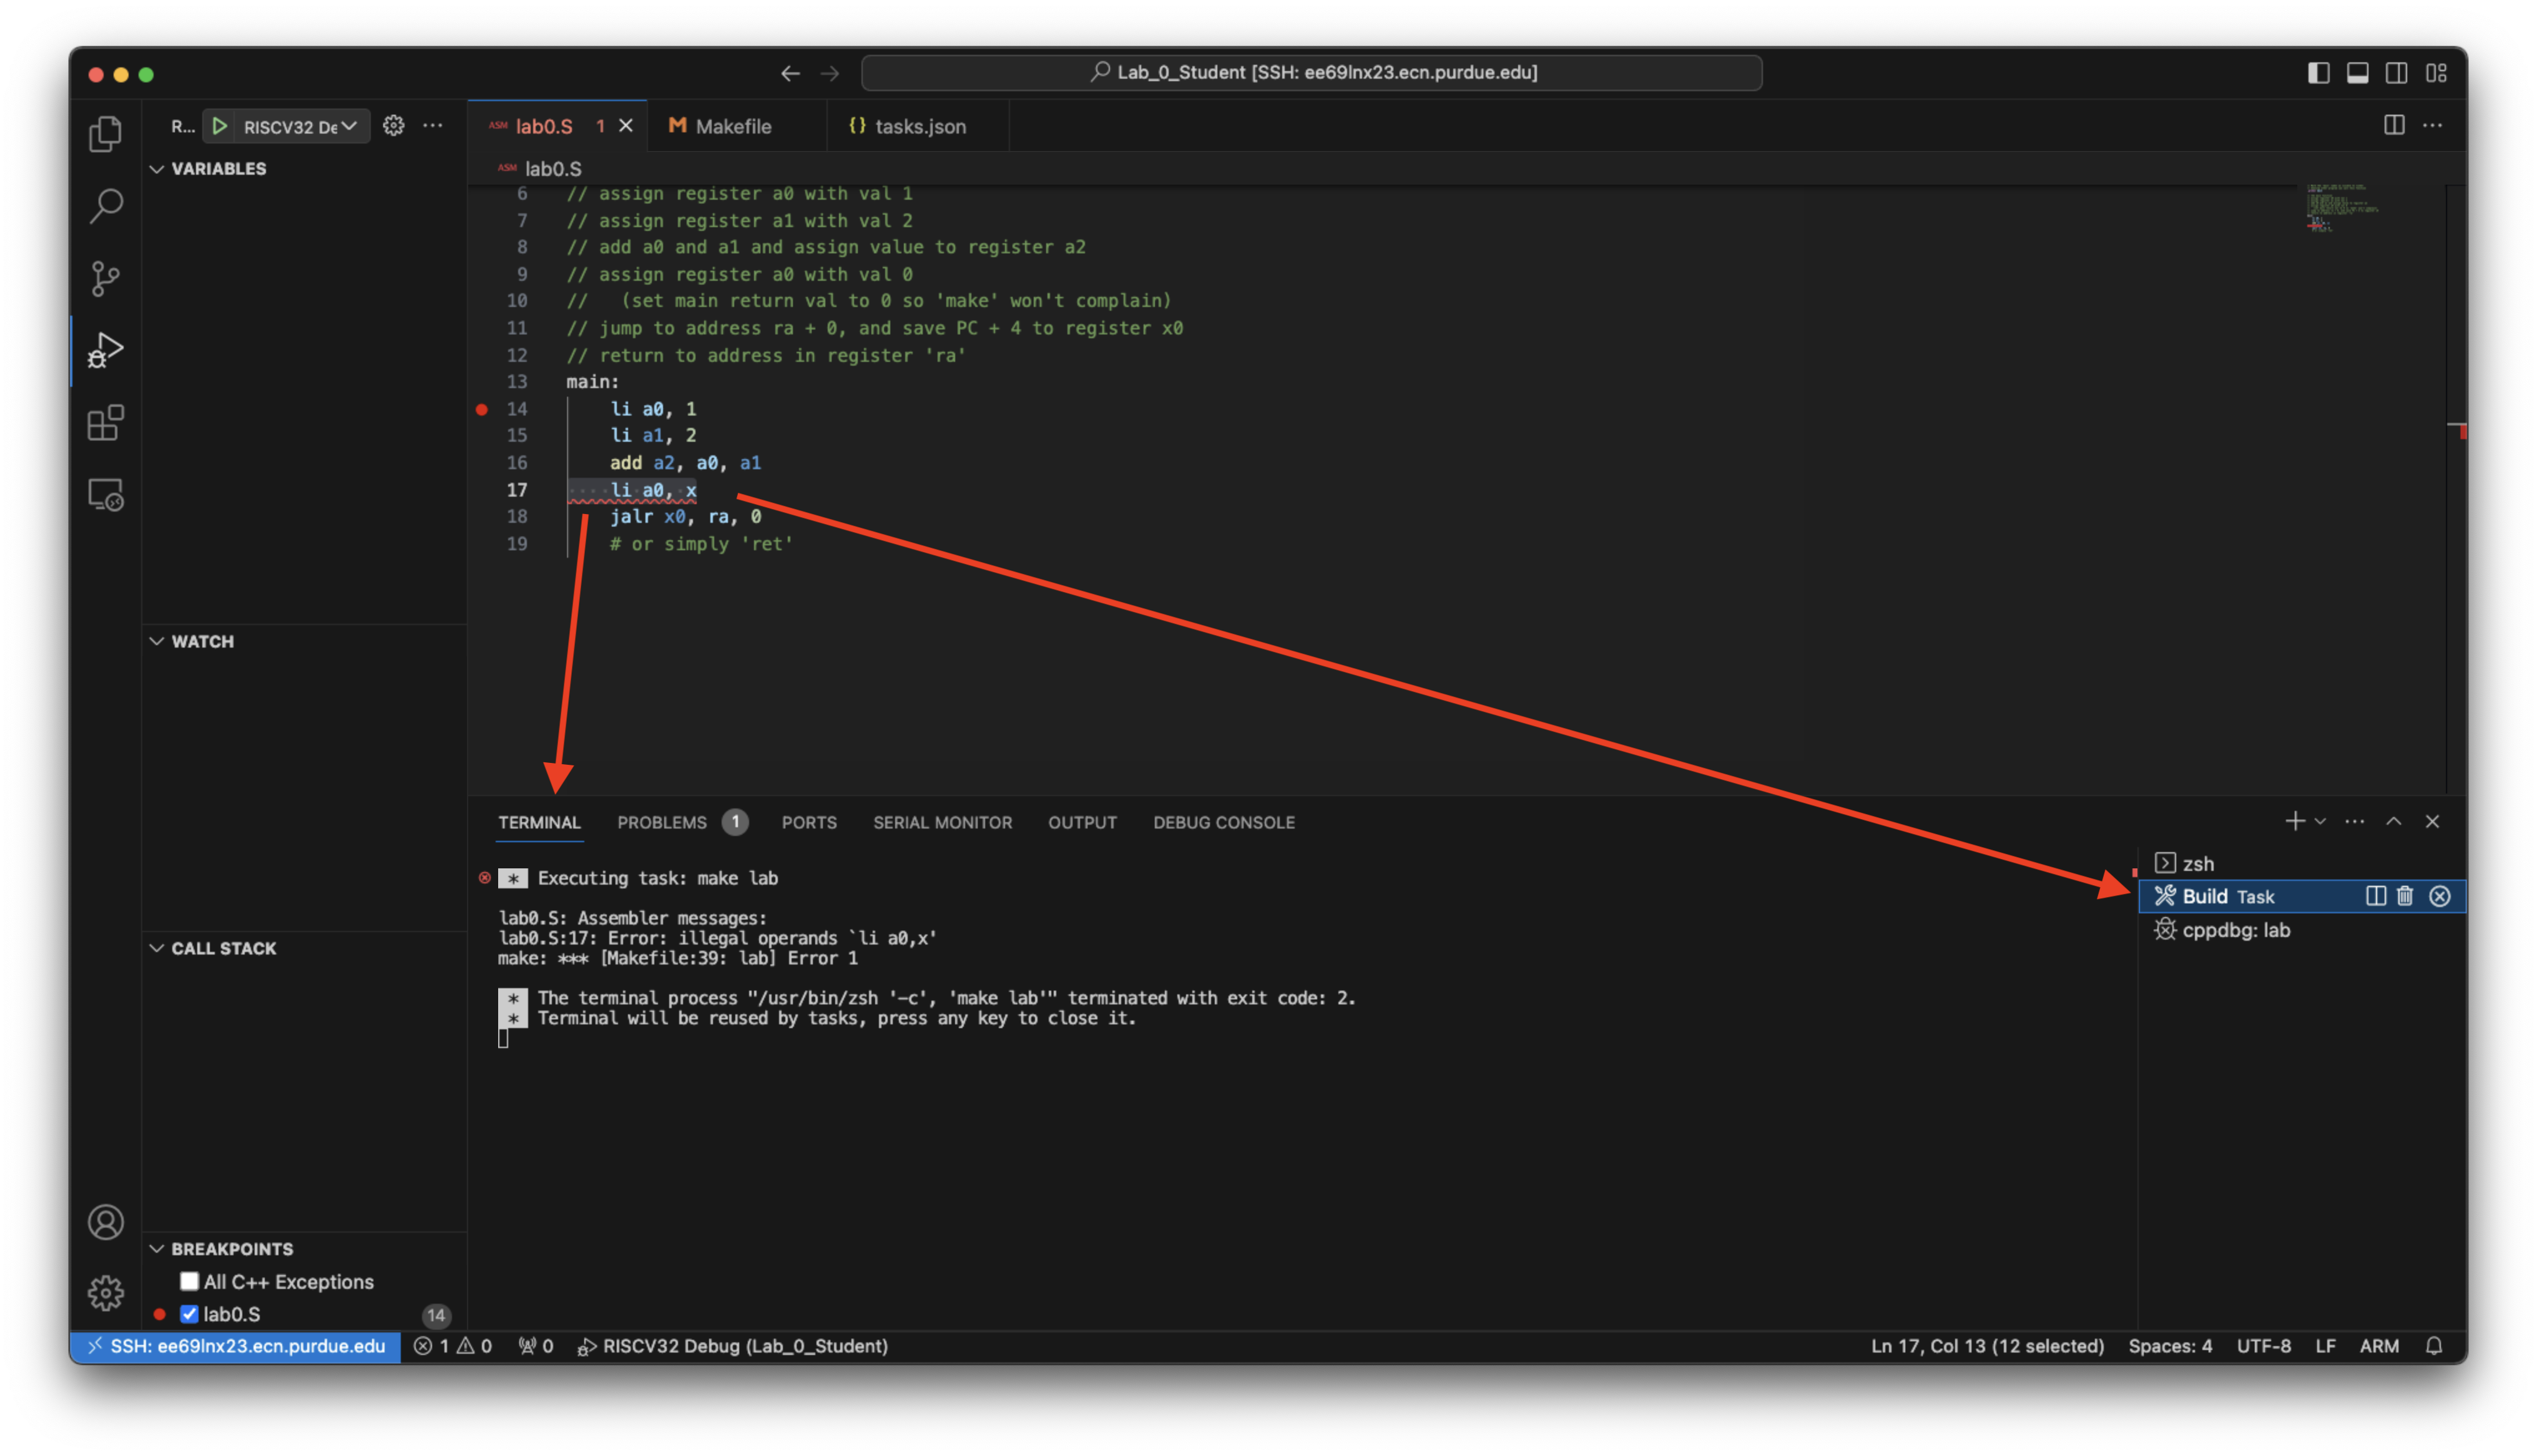Open terminal panel more actions ellipsis
Screen dimensions: 2537x1456
[x=2355, y=821]
